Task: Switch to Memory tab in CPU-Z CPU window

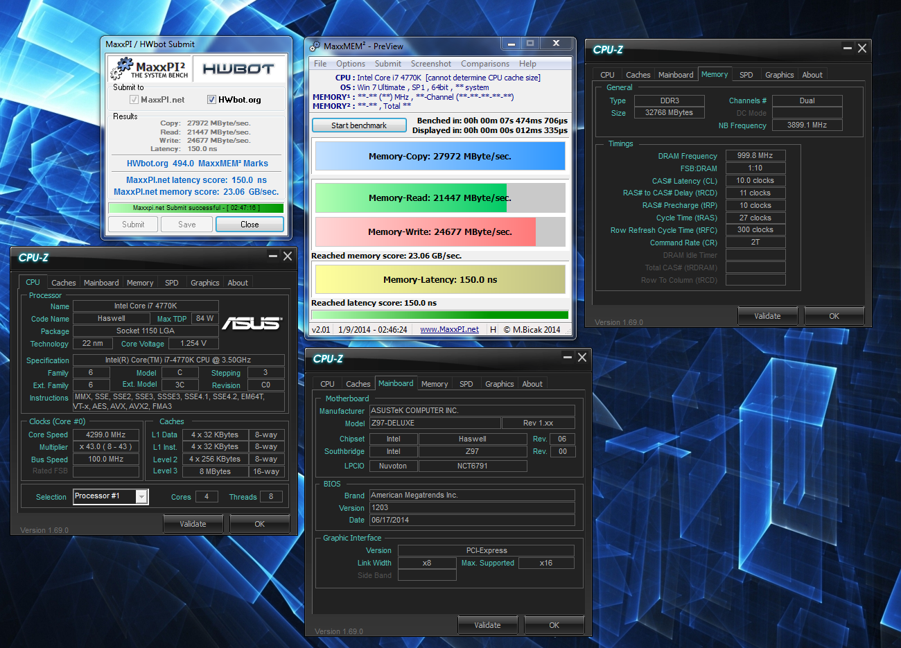Action: pyautogui.click(x=140, y=283)
